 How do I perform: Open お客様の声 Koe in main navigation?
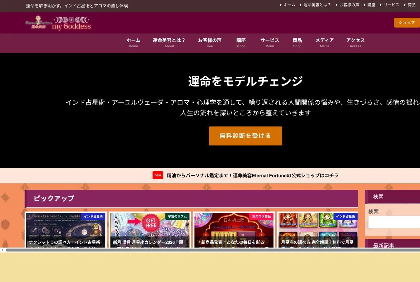210,43
